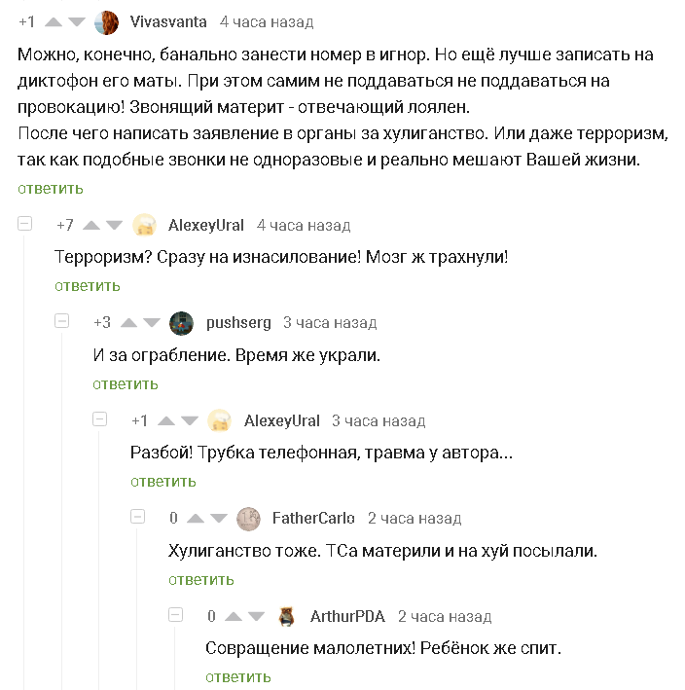Downvote AlexeyUral's +7 comment
Image resolution: width=685 pixels, height=690 pixels.
115,225
